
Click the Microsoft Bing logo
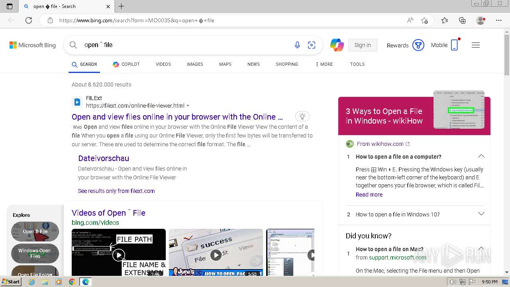point(33,45)
